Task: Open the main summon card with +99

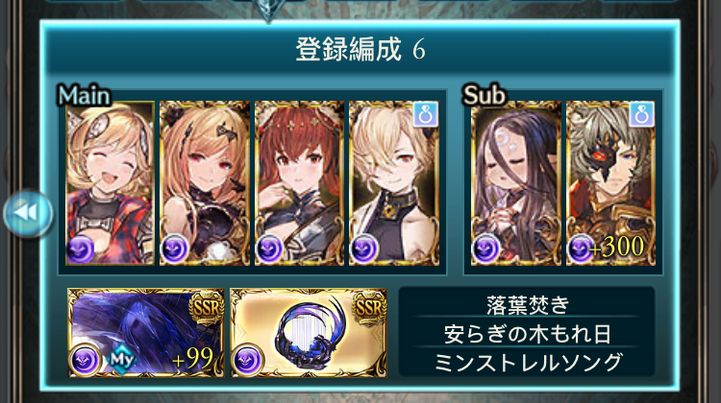Action: 146,333
